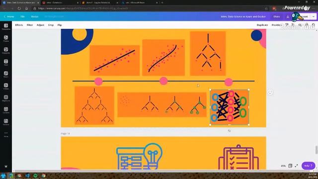Click the link icon in toolbar
This screenshot has height=179, width=318.
(x=300, y=25)
